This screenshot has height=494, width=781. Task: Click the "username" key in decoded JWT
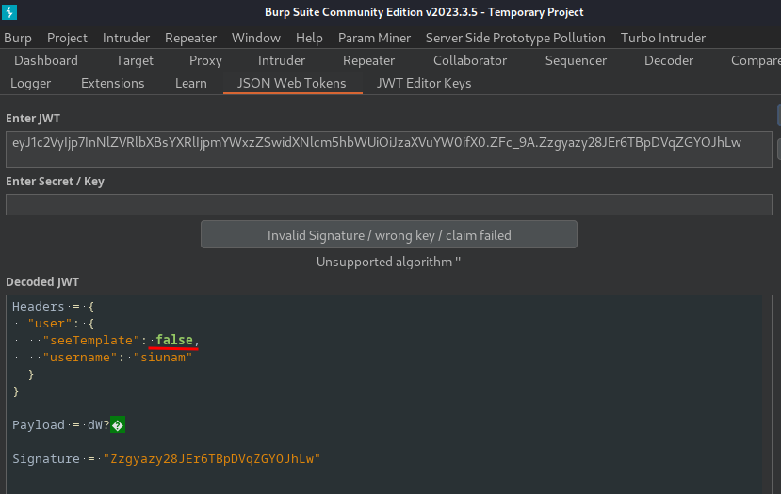pos(80,358)
